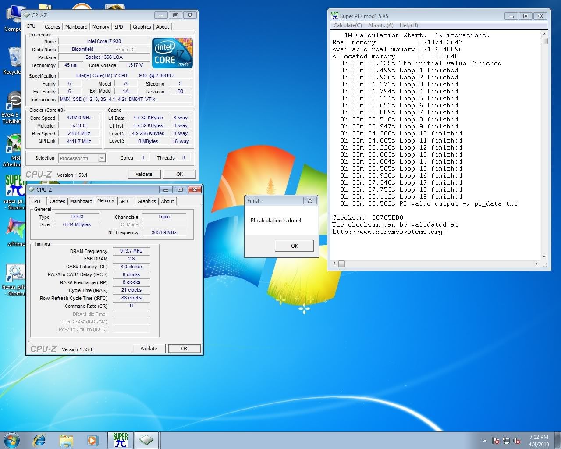Click the Intel Core i7 logo

(172, 53)
